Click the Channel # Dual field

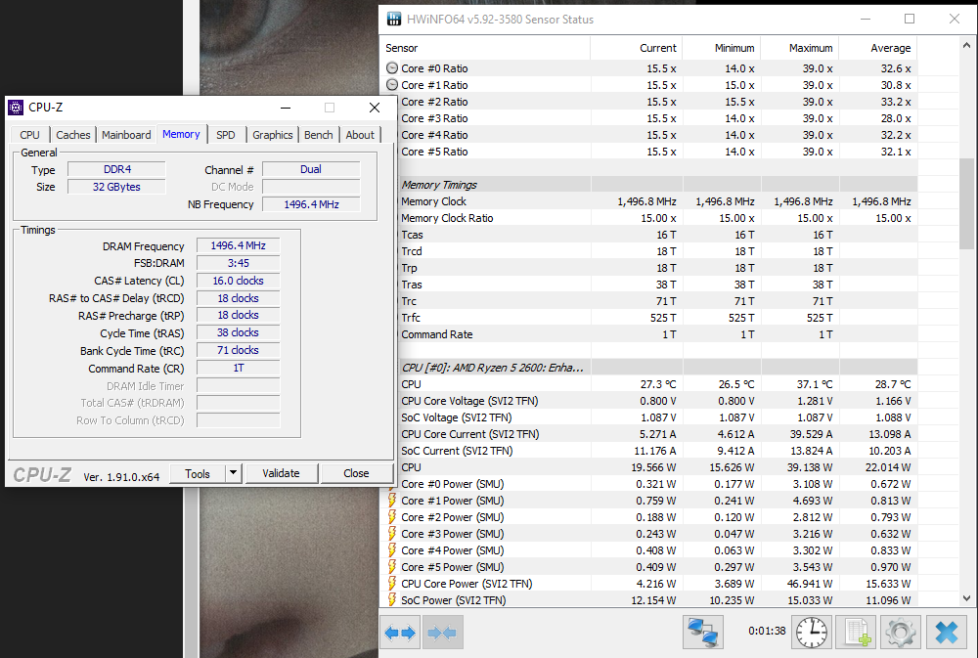tap(311, 170)
